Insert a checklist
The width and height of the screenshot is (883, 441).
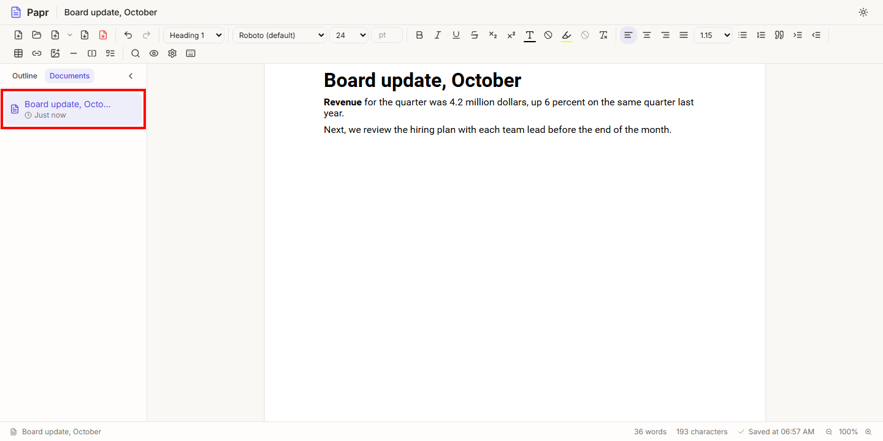pyautogui.click(x=110, y=53)
